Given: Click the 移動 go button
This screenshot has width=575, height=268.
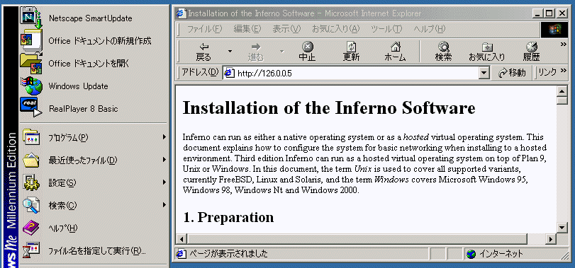Looking at the screenshot, I should coord(513,73).
